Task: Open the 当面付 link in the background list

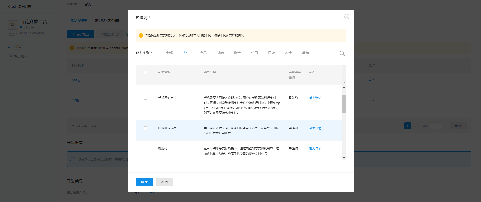Action: coord(76,101)
